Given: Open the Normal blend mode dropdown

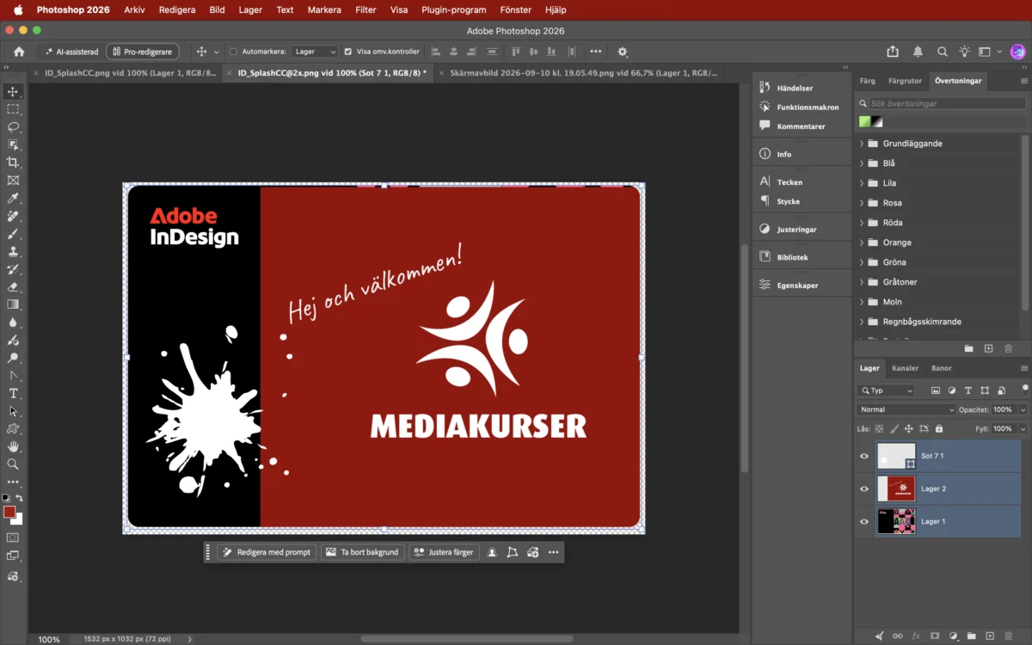Looking at the screenshot, I should click(x=907, y=409).
